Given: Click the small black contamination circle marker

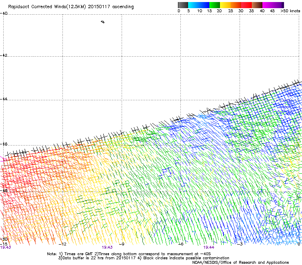Looking at the screenshot, I should click(x=103, y=22).
